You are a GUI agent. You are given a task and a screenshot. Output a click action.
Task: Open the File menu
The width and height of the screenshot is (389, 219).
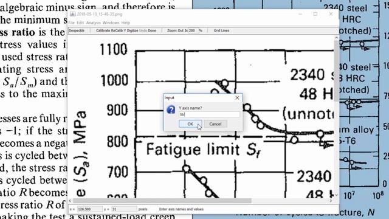(x=72, y=23)
